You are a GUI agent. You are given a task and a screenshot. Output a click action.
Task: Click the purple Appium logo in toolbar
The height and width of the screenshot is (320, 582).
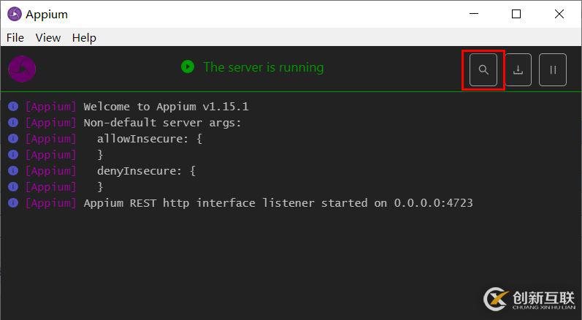click(22, 69)
